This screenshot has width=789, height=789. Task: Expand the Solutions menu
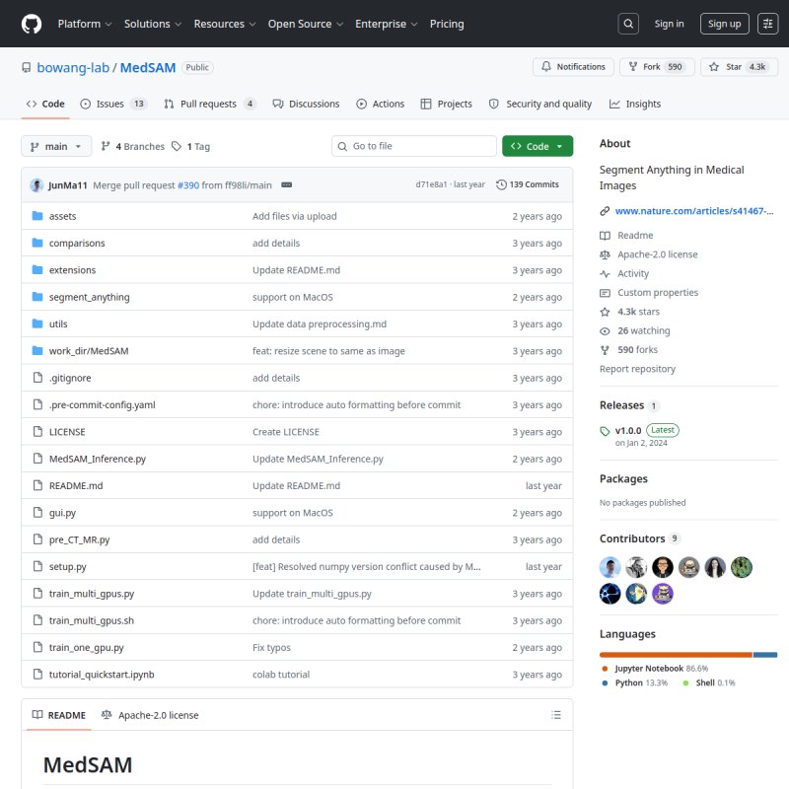153,24
